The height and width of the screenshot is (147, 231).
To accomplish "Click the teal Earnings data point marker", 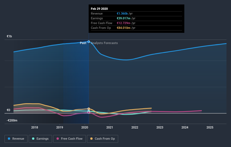I will pos(89,111).
